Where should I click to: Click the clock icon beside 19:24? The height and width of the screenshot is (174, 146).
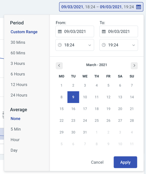pyautogui.click(x=104, y=45)
